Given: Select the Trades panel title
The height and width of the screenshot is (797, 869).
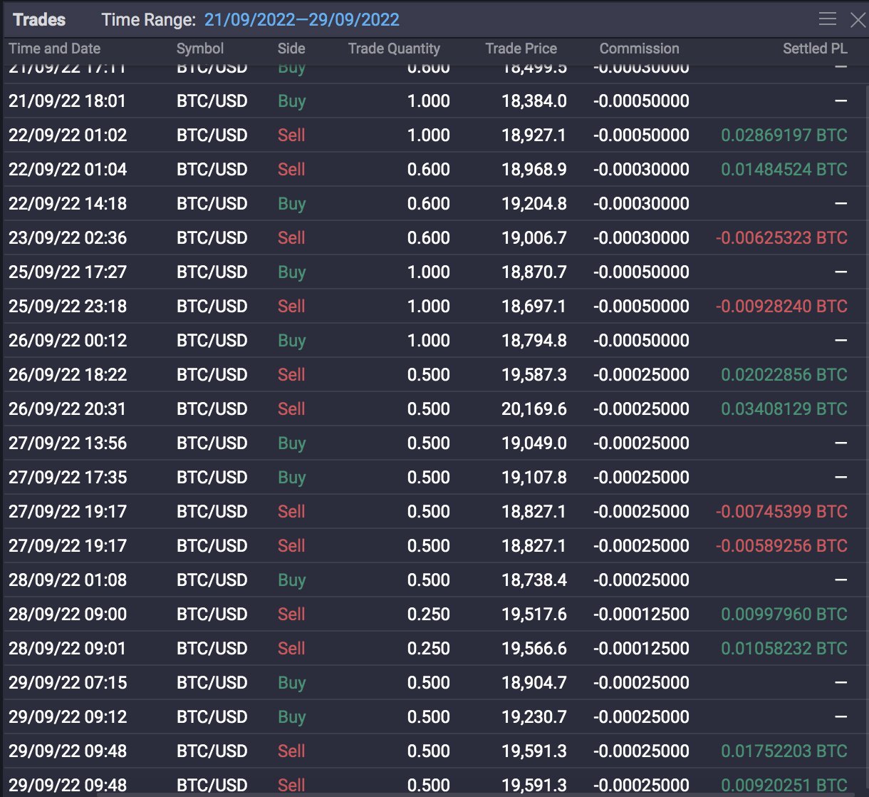Looking at the screenshot, I should pos(38,19).
